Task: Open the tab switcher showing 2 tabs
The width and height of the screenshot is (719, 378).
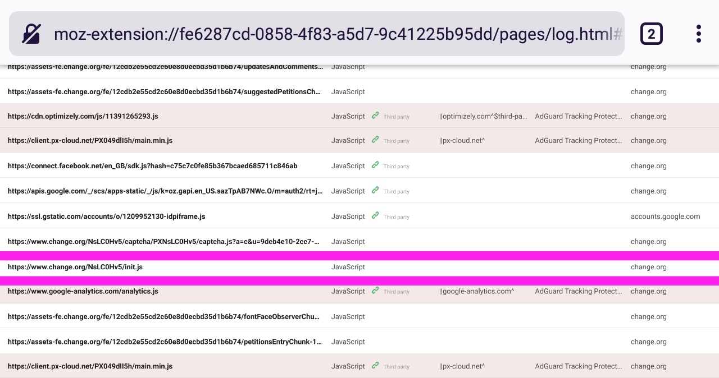Action: (x=652, y=34)
